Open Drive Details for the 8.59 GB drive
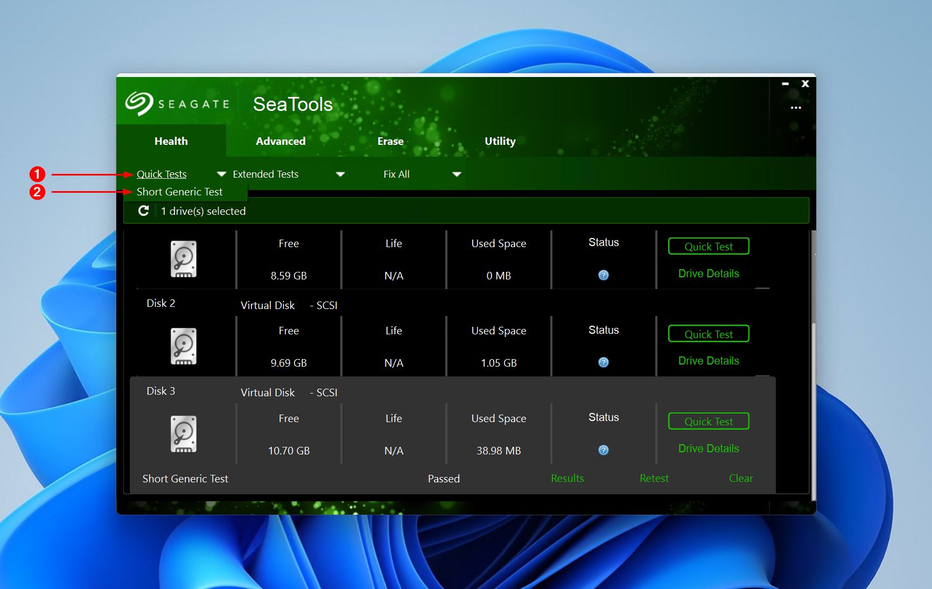932x589 pixels. 709,274
